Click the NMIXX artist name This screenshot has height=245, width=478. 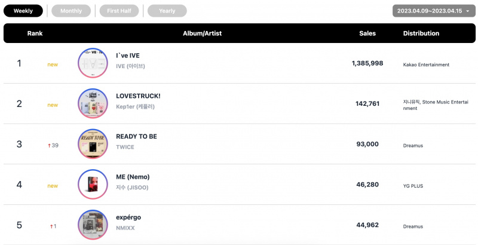(x=125, y=228)
